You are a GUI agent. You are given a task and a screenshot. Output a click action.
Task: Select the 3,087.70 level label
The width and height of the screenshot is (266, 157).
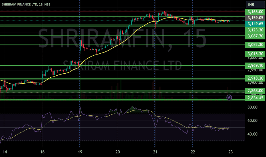[x=255, y=36]
